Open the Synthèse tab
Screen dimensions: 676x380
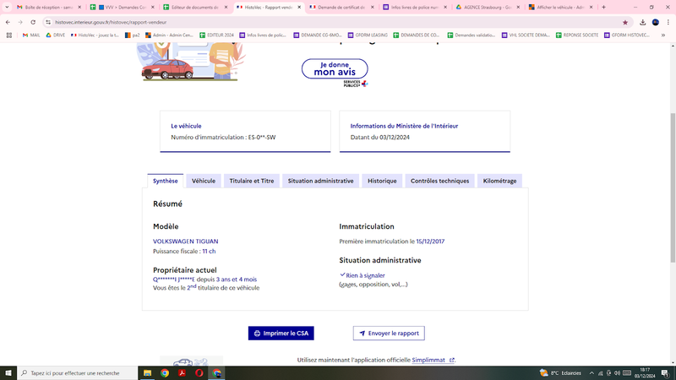(x=165, y=181)
